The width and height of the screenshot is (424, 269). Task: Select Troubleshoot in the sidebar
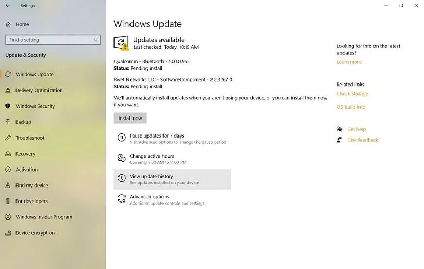click(x=30, y=138)
